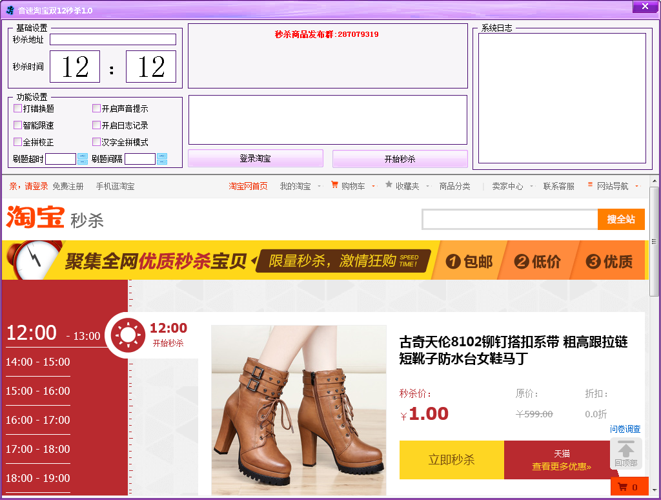The height and width of the screenshot is (500, 661).
Task: Toggle 打错换题 checkbox
Action: coord(17,109)
